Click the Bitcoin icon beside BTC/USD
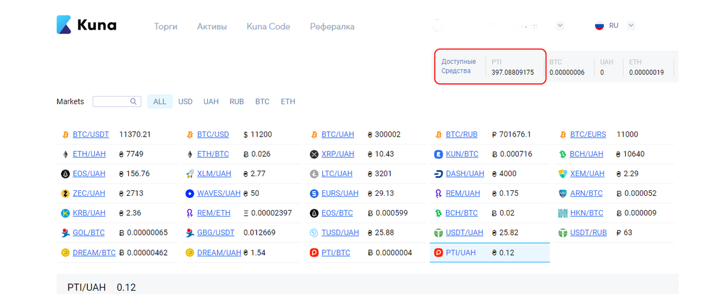The image size is (702, 294). coord(190,134)
